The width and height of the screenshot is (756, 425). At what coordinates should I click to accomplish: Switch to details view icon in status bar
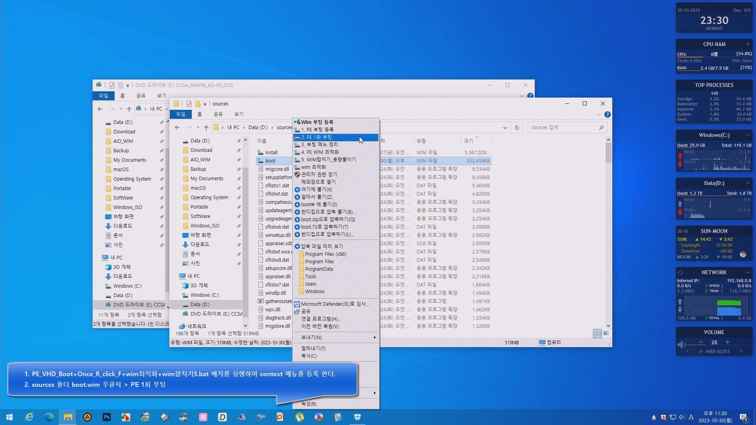pos(597,333)
